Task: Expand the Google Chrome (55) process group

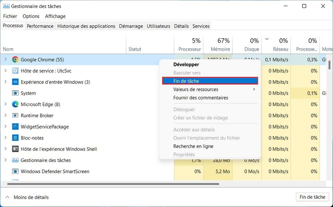Action: pyautogui.click(x=6, y=60)
